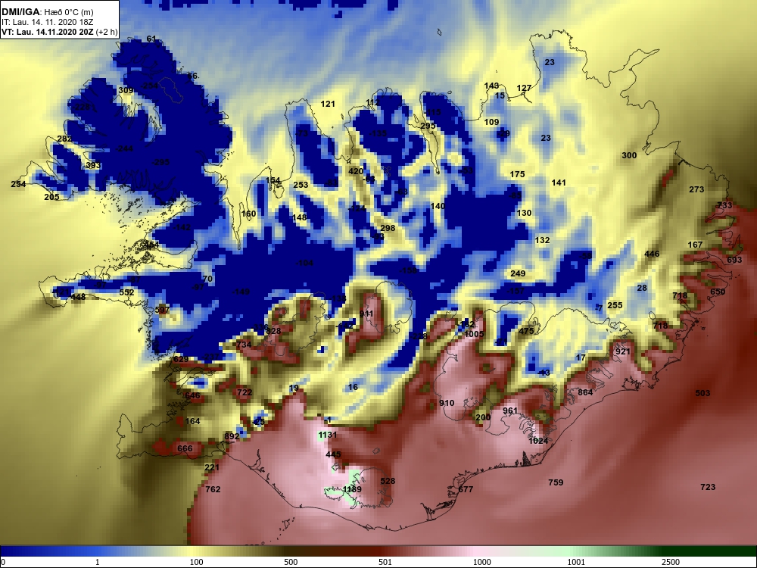The width and height of the screenshot is (757, 568).
Task: Click the map value '1131'
Action: click(x=327, y=435)
